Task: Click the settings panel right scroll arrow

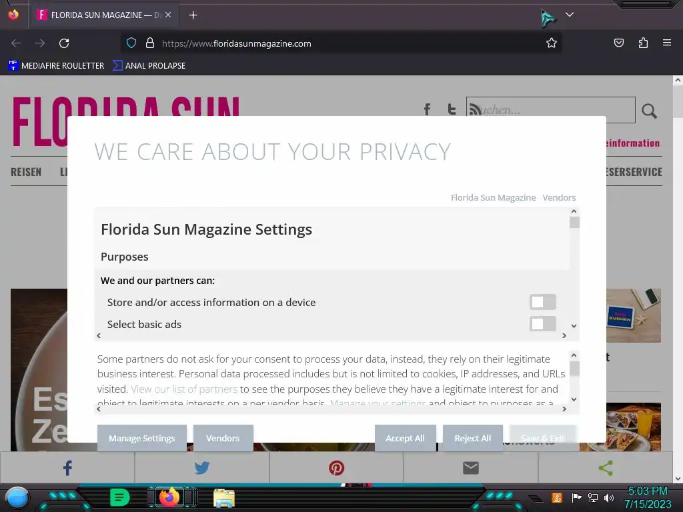Action: click(564, 336)
